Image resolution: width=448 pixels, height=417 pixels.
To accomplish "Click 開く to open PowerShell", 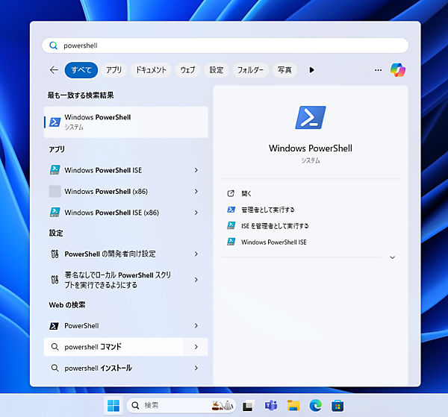I will click(246, 193).
